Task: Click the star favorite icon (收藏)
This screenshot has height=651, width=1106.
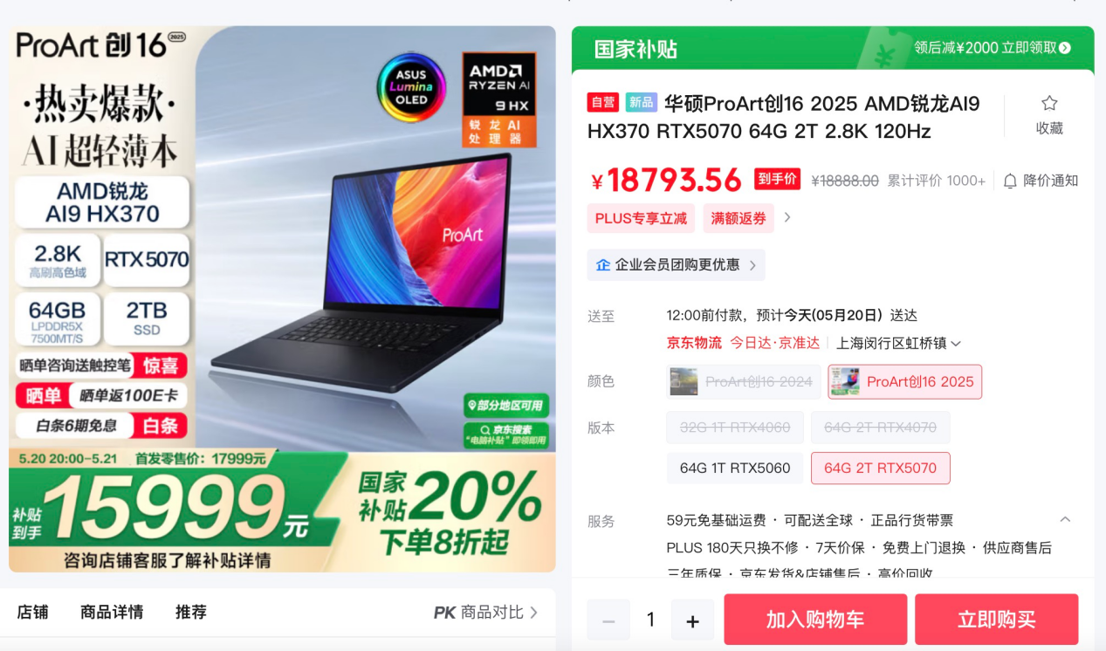Action: coord(1049,104)
